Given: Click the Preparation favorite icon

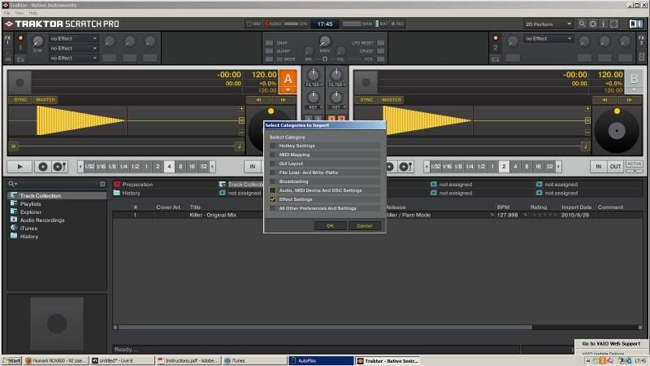Looking at the screenshot, I should click(x=117, y=185).
